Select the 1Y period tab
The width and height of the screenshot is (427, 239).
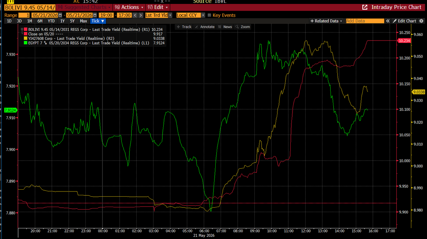[x=62, y=21]
